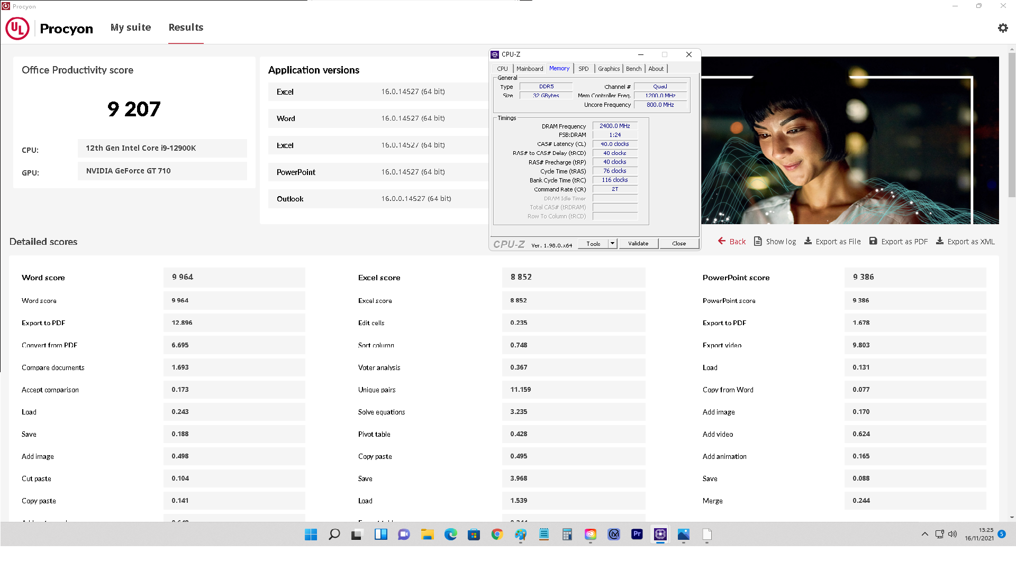Show hidden icons in the system tray
The image size is (1016, 571).
925,534
